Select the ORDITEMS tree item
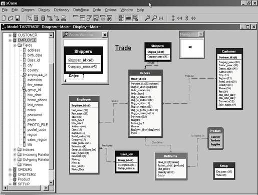This screenshot has width=258, height=195. point(27,174)
